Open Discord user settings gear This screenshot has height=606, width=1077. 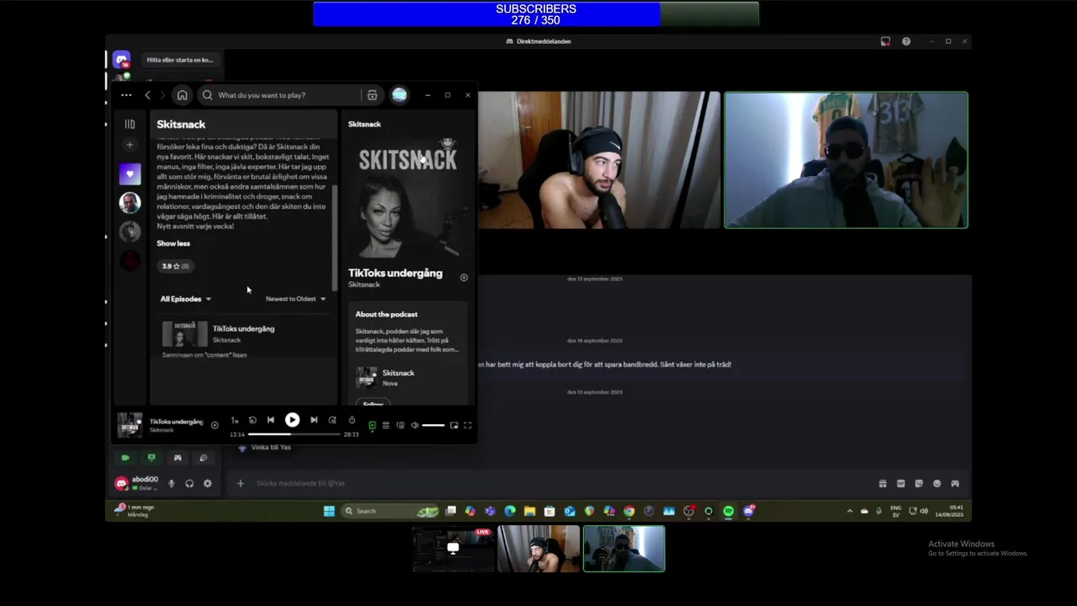pyautogui.click(x=208, y=484)
